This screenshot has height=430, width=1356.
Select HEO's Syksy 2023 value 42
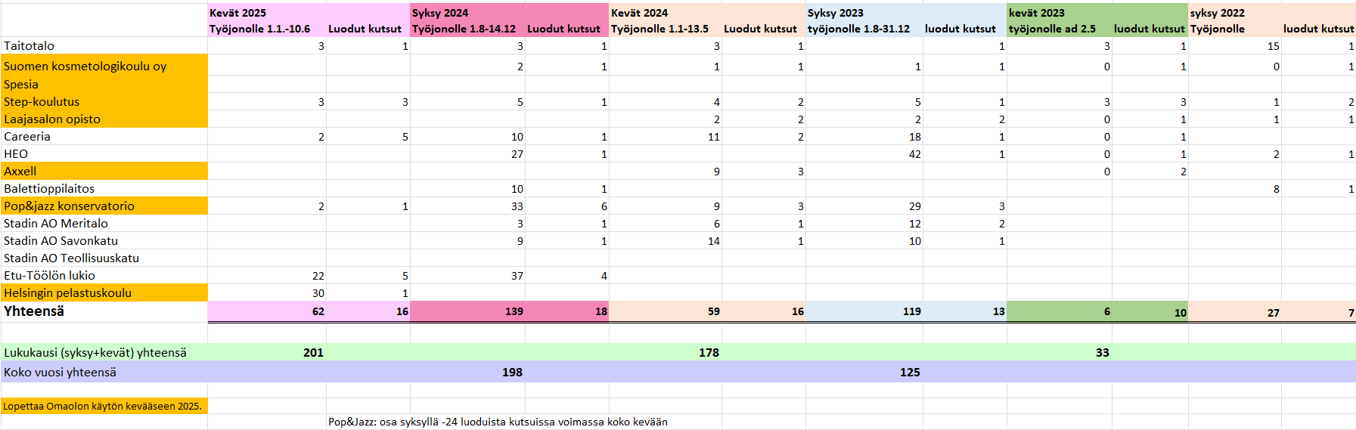pyautogui.click(x=864, y=153)
